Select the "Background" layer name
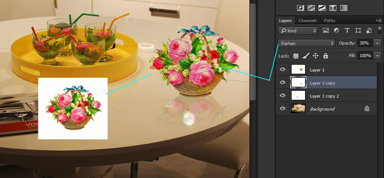384x178 pixels. pyautogui.click(x=322, y=109)
